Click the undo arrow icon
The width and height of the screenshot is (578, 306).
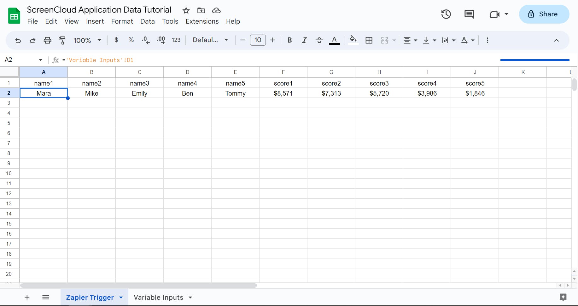(x=18, y=40)
